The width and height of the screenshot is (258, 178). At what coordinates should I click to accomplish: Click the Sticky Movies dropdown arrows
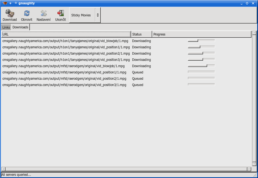[x=98, y=15]
